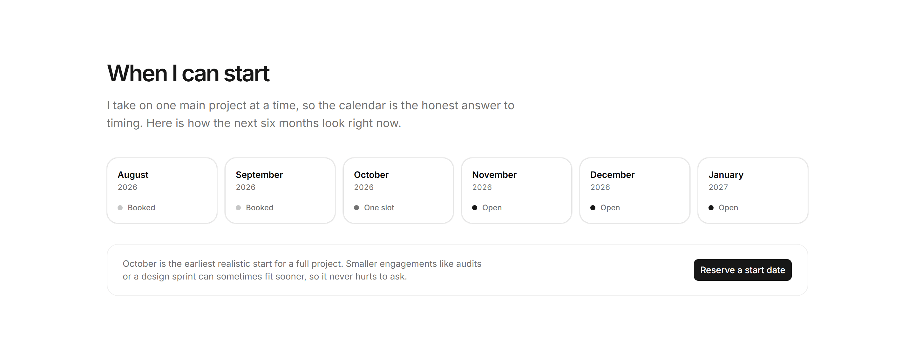This screenshot has width=915, height=357.
Task: Open the October 2026 card
Action: 398,191
